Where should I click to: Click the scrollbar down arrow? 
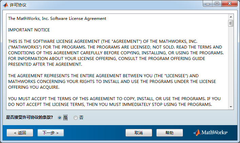pos(231,106)
